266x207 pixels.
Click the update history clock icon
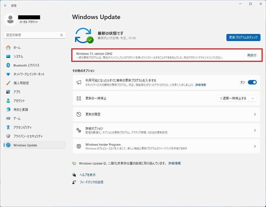click(79, 114)
